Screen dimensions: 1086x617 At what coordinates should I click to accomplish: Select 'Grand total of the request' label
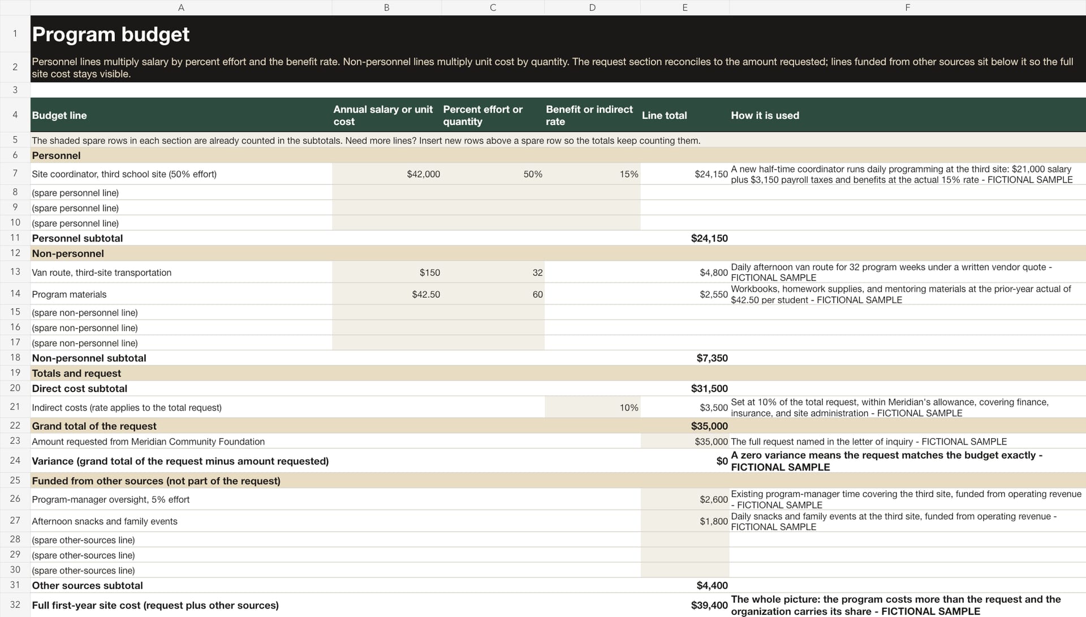181,426
